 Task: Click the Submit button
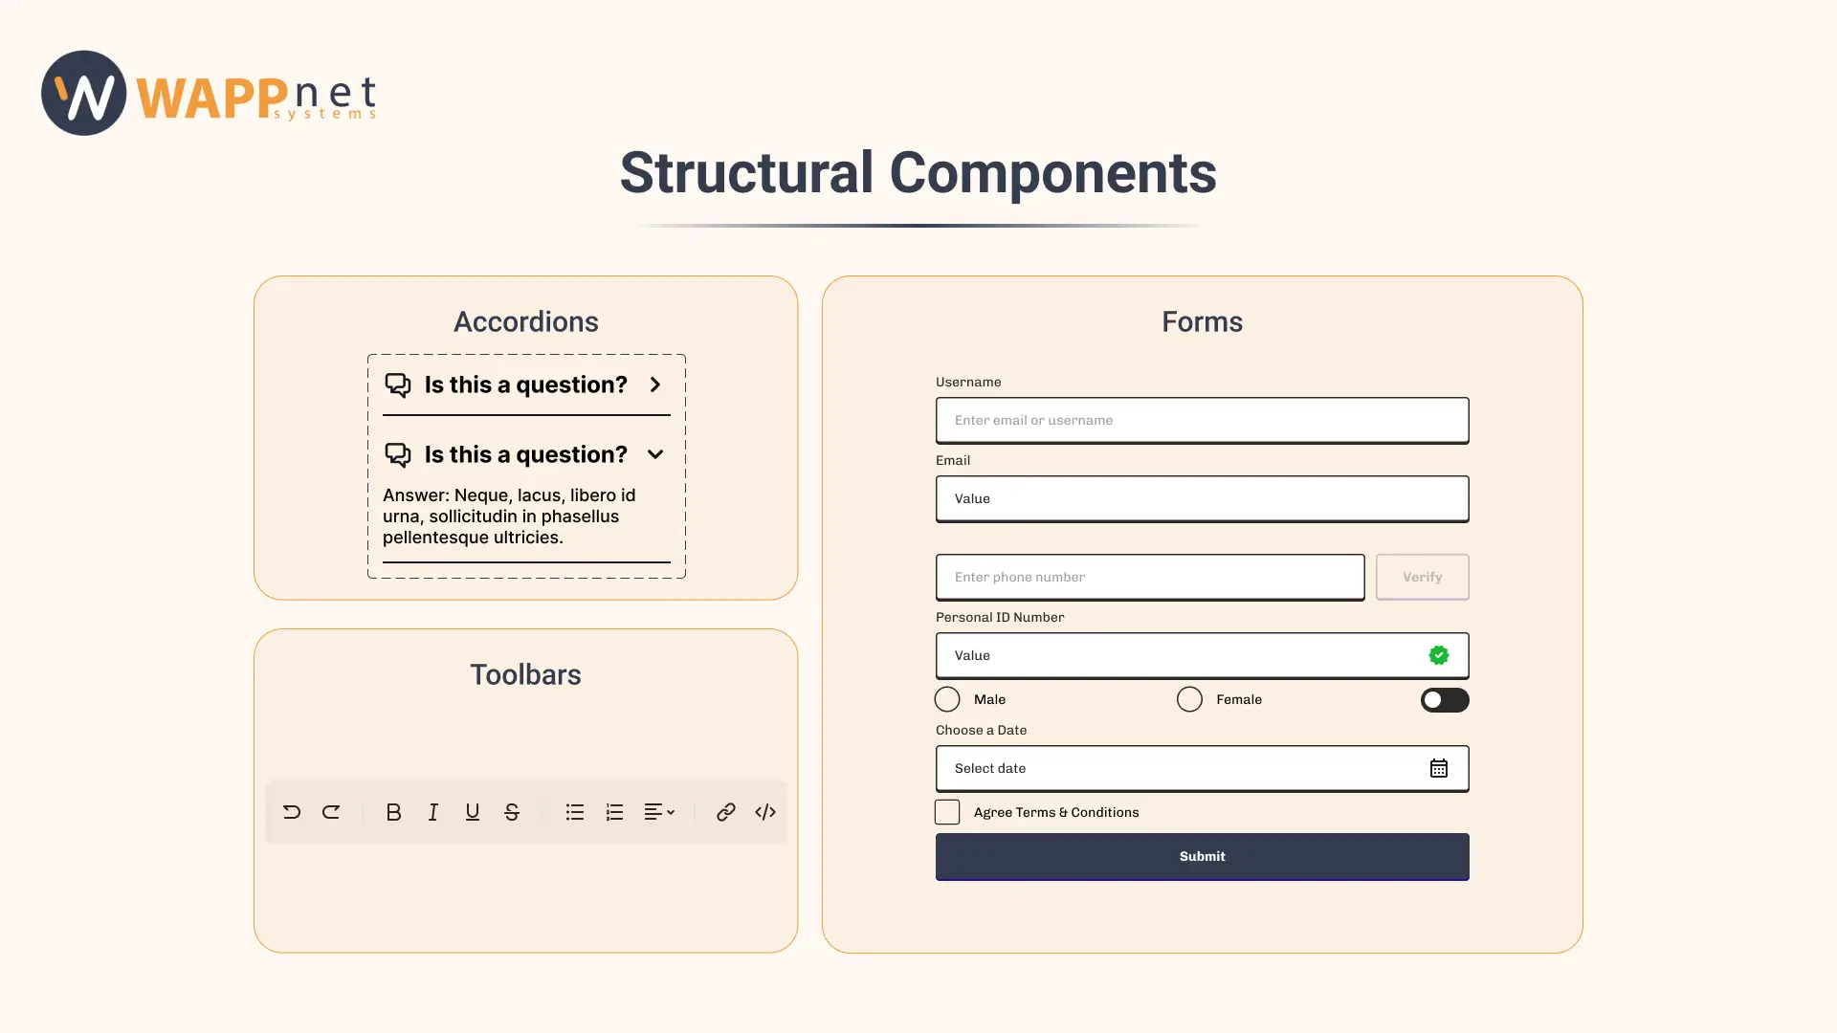coord(1201,856)
